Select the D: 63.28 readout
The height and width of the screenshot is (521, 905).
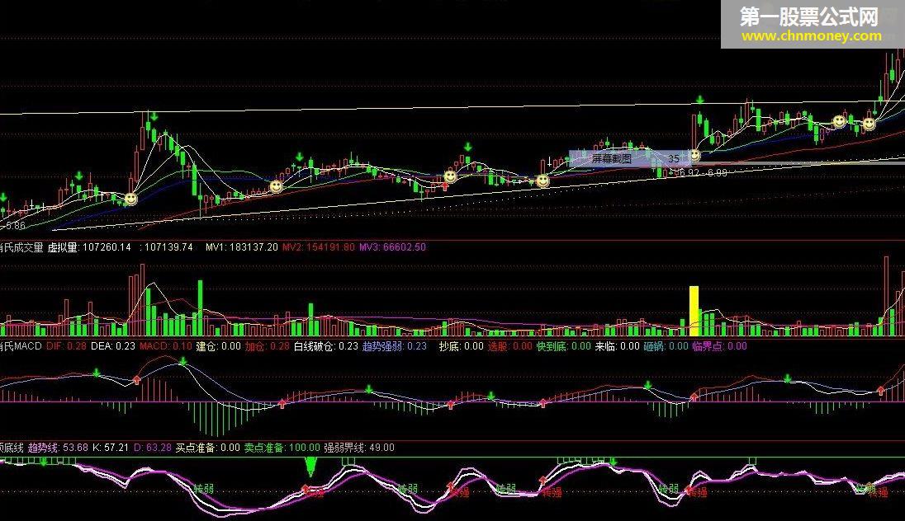(x=153, y=448)
